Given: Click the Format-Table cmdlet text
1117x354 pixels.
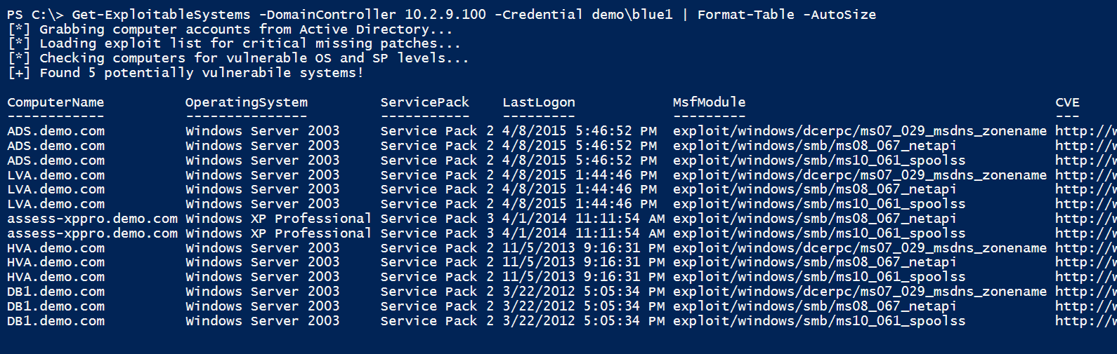Looking at the screenshot, I should click(745, 15).
